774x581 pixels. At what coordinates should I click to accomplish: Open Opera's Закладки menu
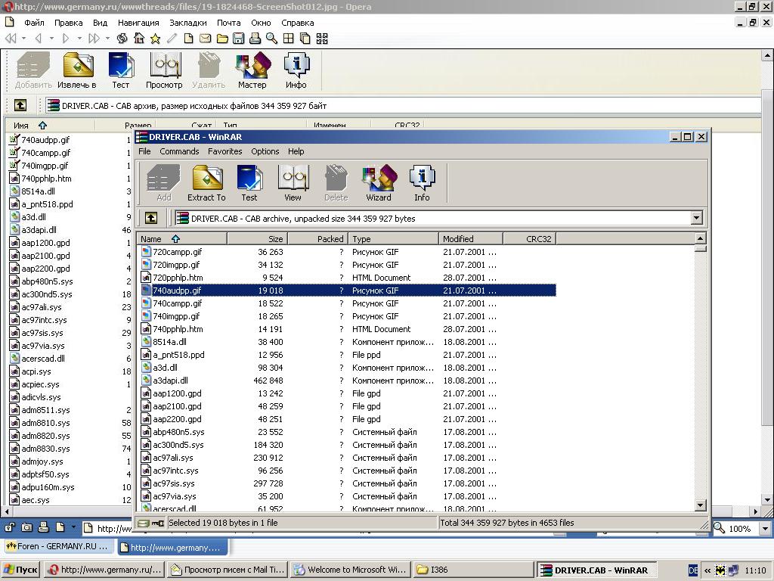(x=188, y=23)
